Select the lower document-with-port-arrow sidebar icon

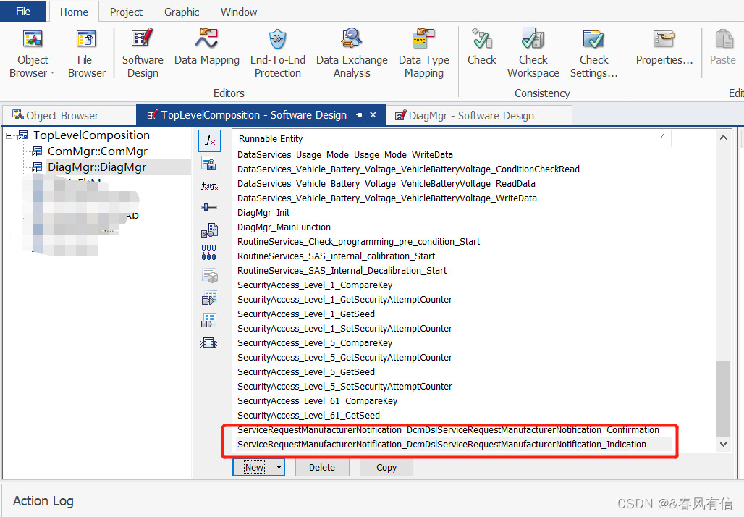coord(209,320)
